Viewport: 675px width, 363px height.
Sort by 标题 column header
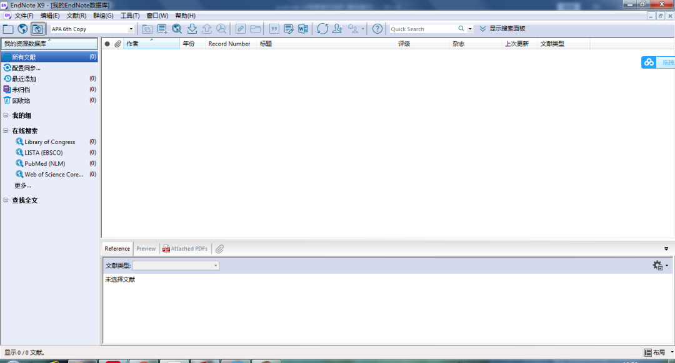pyautogui.click(x=326, y=44)
